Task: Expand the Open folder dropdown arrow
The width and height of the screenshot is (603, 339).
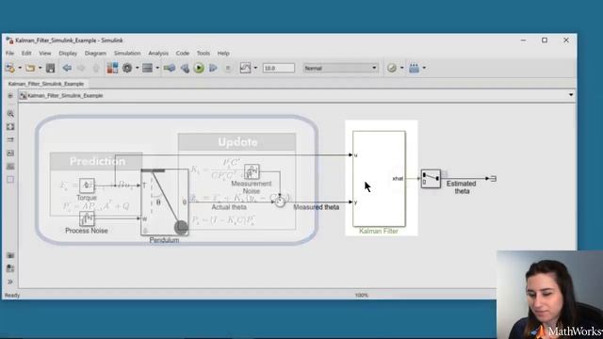Action: [x=40, y=68]
